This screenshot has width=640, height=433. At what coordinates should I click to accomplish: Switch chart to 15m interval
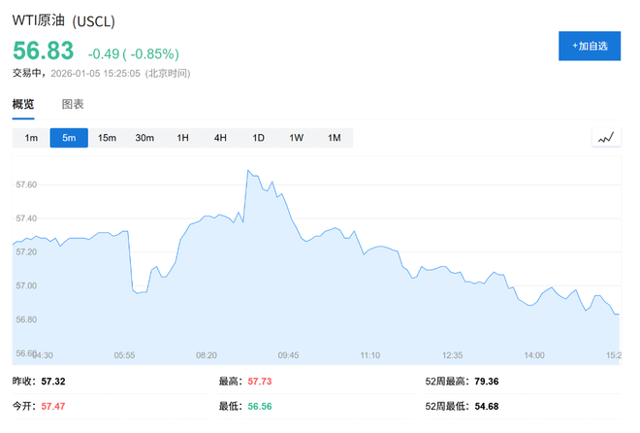[x=107, y=138]
